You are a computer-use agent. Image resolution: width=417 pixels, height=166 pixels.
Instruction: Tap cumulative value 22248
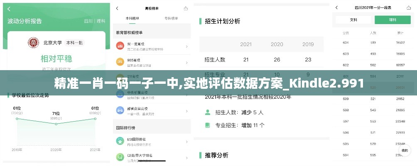[400, 121]
